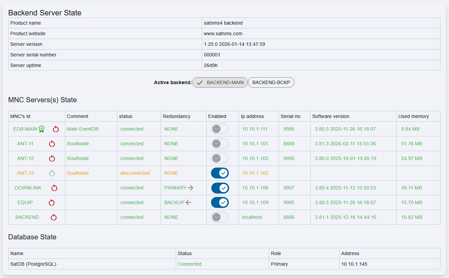This screenshot has height=278, width=449.
Task: Click the EQUIP row restart icon
Action: coord(52,202)
